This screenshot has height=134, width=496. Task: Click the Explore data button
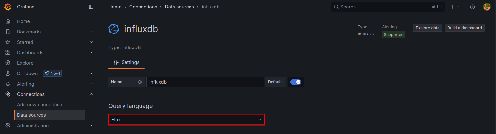(x=427, y=28)
